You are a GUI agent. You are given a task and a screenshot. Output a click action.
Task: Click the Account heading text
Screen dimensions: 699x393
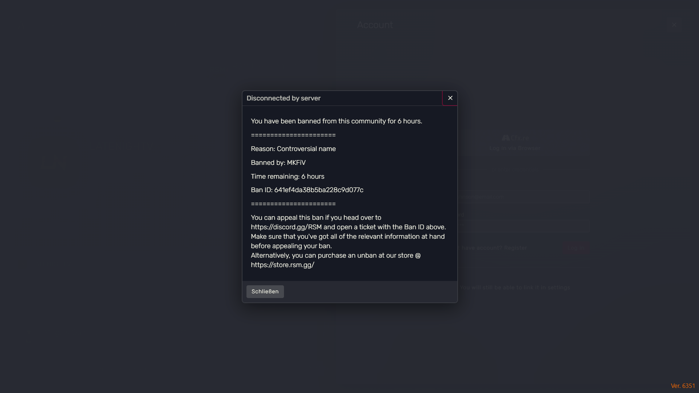coord(375,25)
